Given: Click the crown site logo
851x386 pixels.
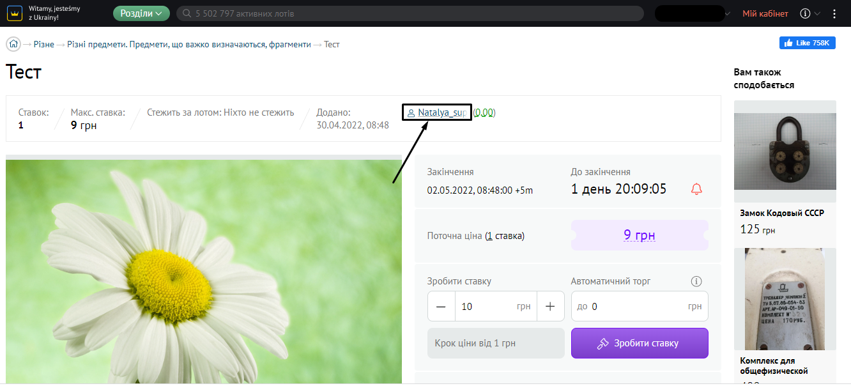Looking at the screenshot, I should (15, 13).
